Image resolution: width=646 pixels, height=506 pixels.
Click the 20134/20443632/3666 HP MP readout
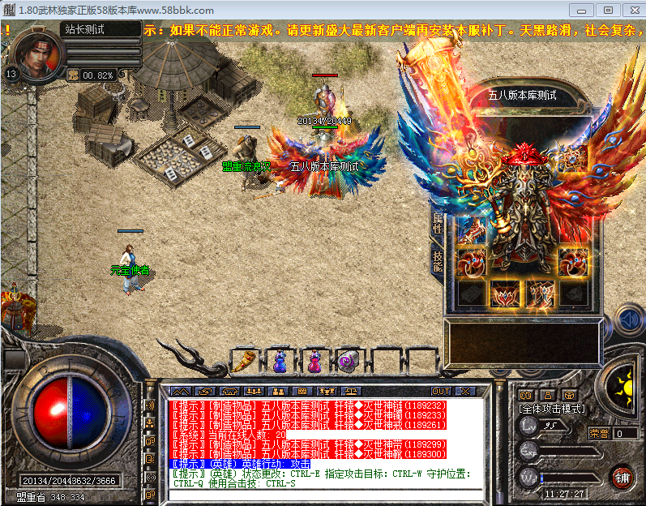(x=69, y=480)
